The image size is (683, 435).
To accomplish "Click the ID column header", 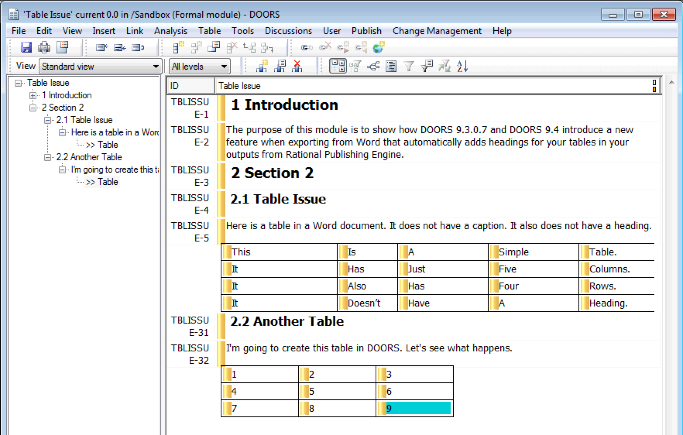I will coord(191,86).
